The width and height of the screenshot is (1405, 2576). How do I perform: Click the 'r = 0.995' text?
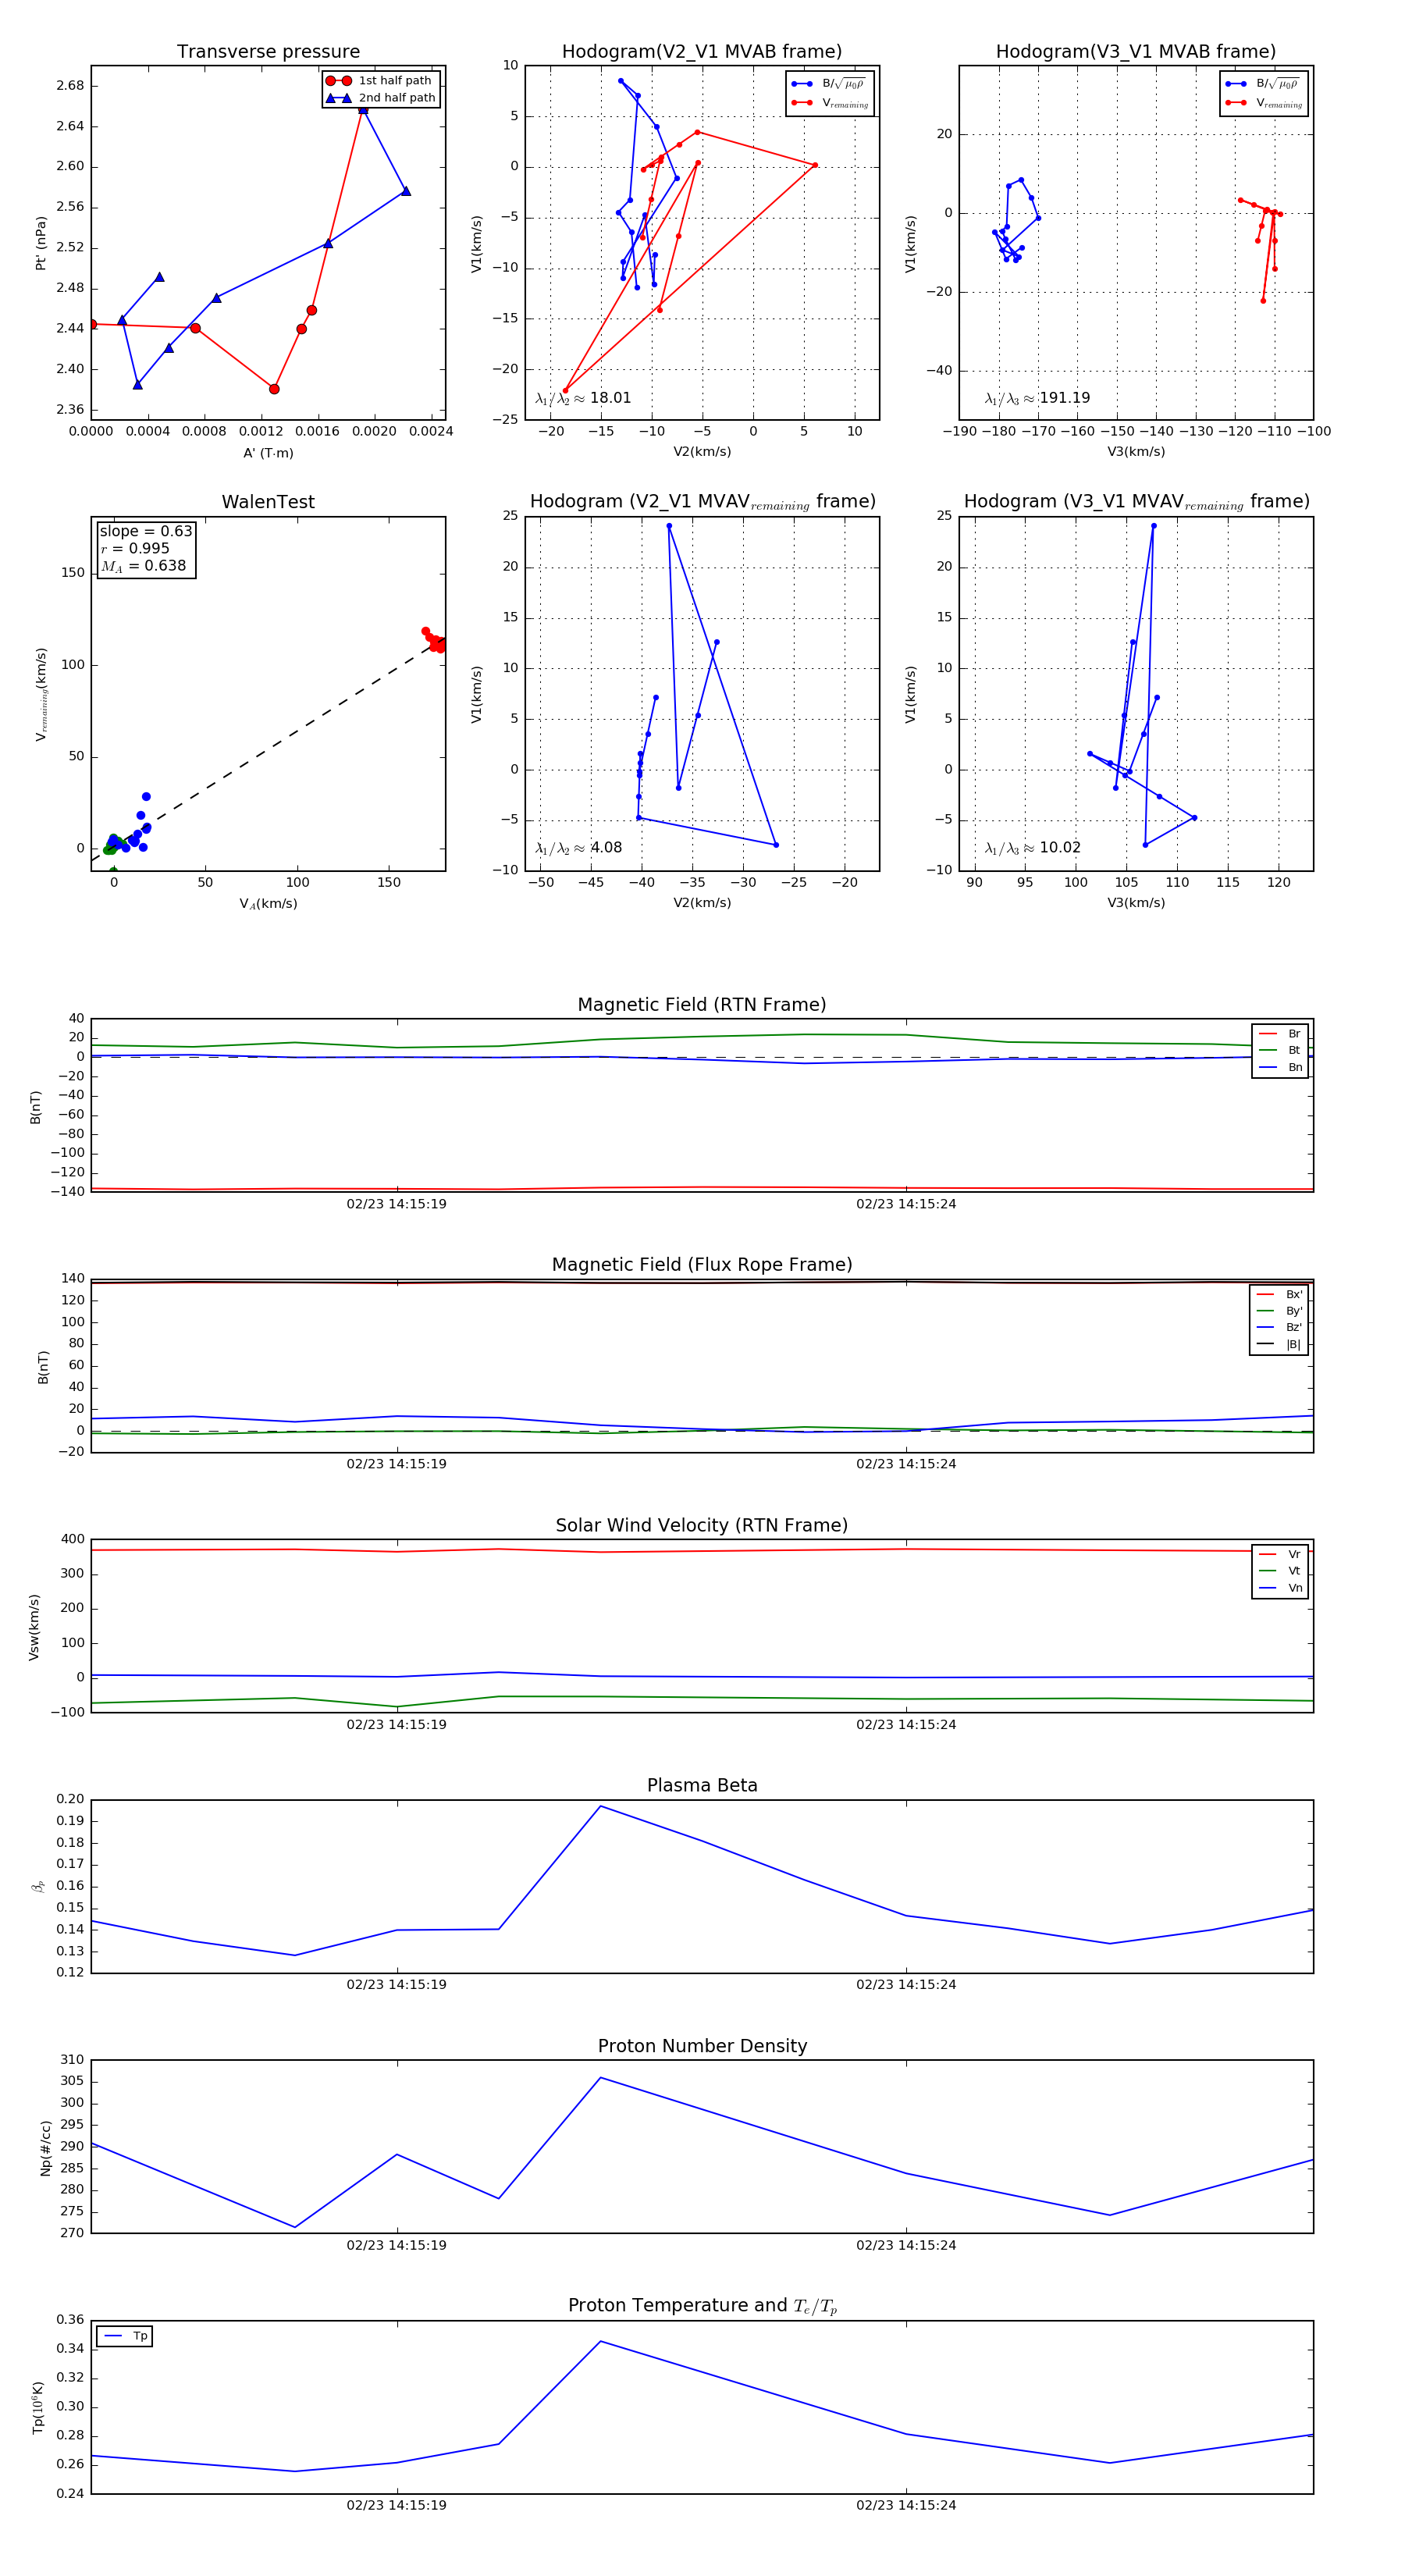pos(135,548)
